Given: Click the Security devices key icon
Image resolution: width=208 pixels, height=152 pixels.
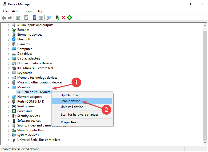Looking at the screenshot, I should 14,116.
